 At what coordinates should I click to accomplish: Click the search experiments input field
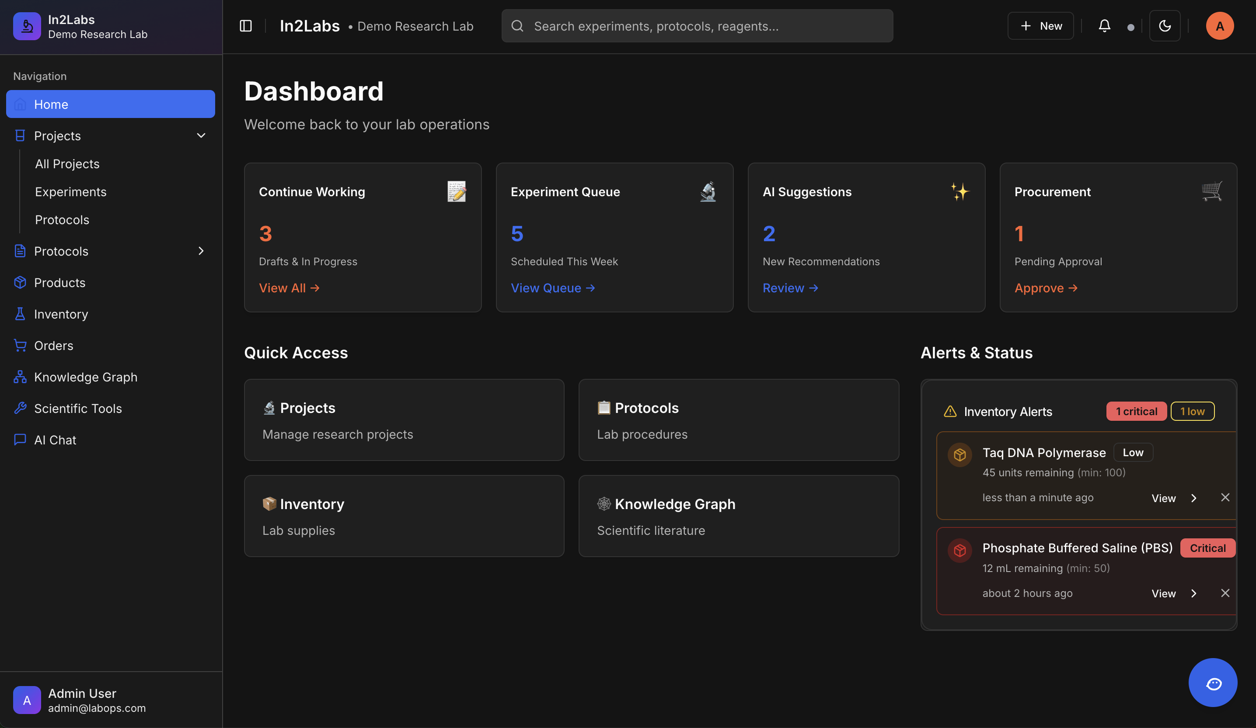click(x=697, y=25)
